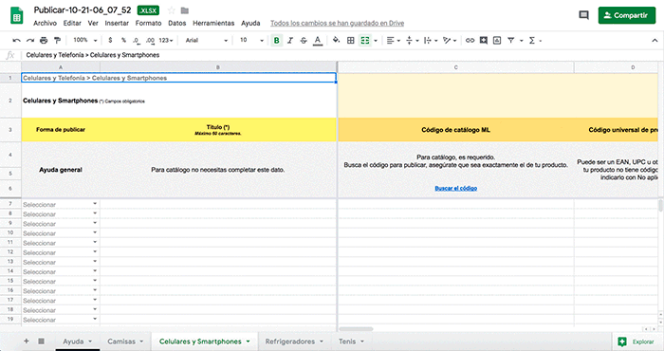Insert a chart

point(497,40)
